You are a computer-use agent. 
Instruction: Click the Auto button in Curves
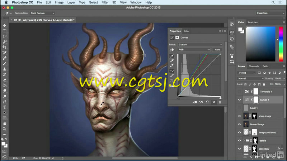pyautogui.click(x=217, y=50)
